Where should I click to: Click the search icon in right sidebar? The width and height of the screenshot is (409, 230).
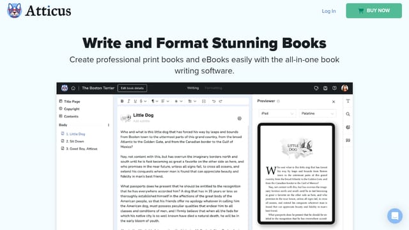coord(348,114)
